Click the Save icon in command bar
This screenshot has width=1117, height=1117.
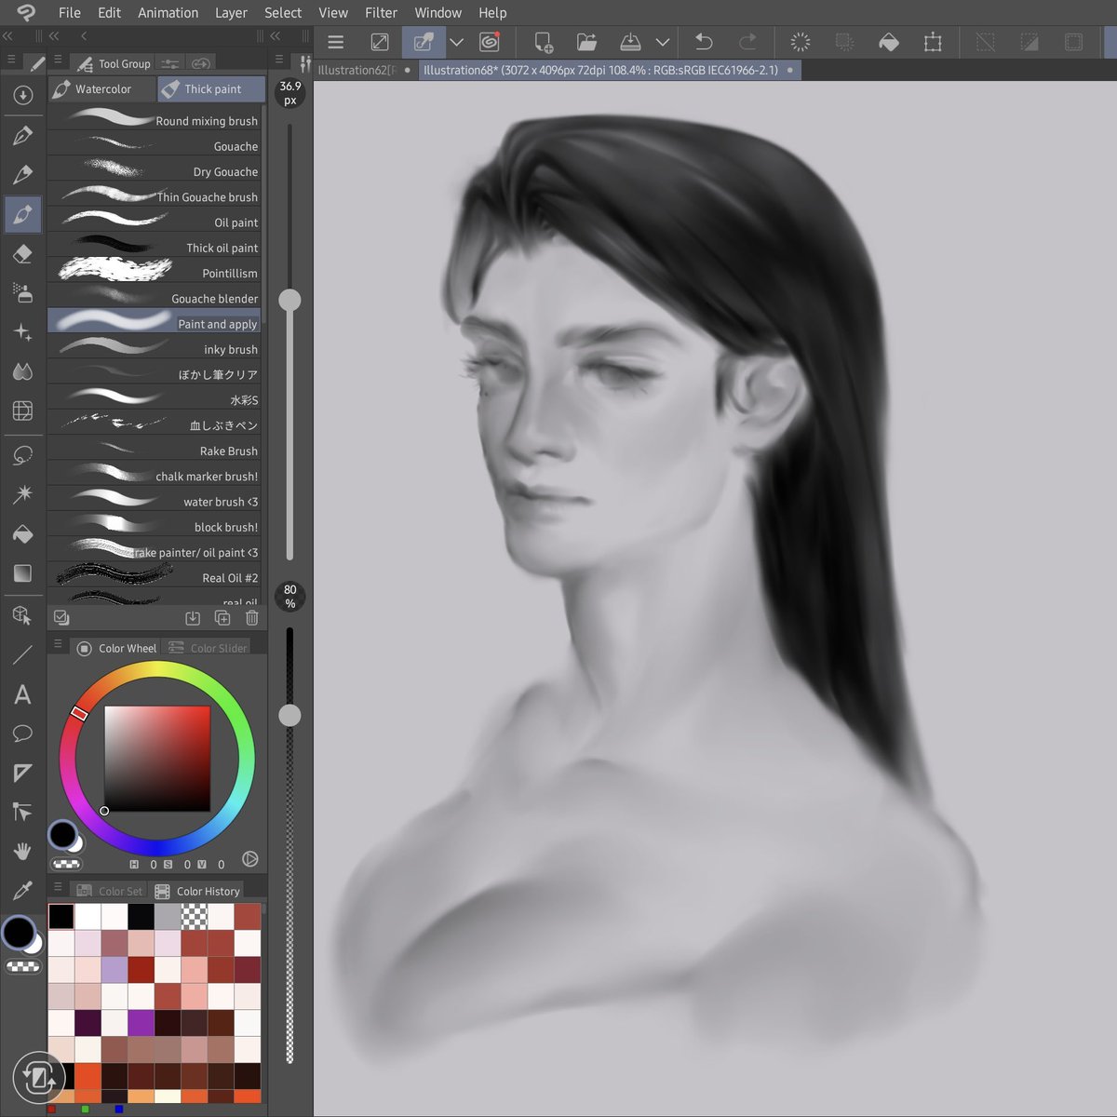tap(630, 42)
